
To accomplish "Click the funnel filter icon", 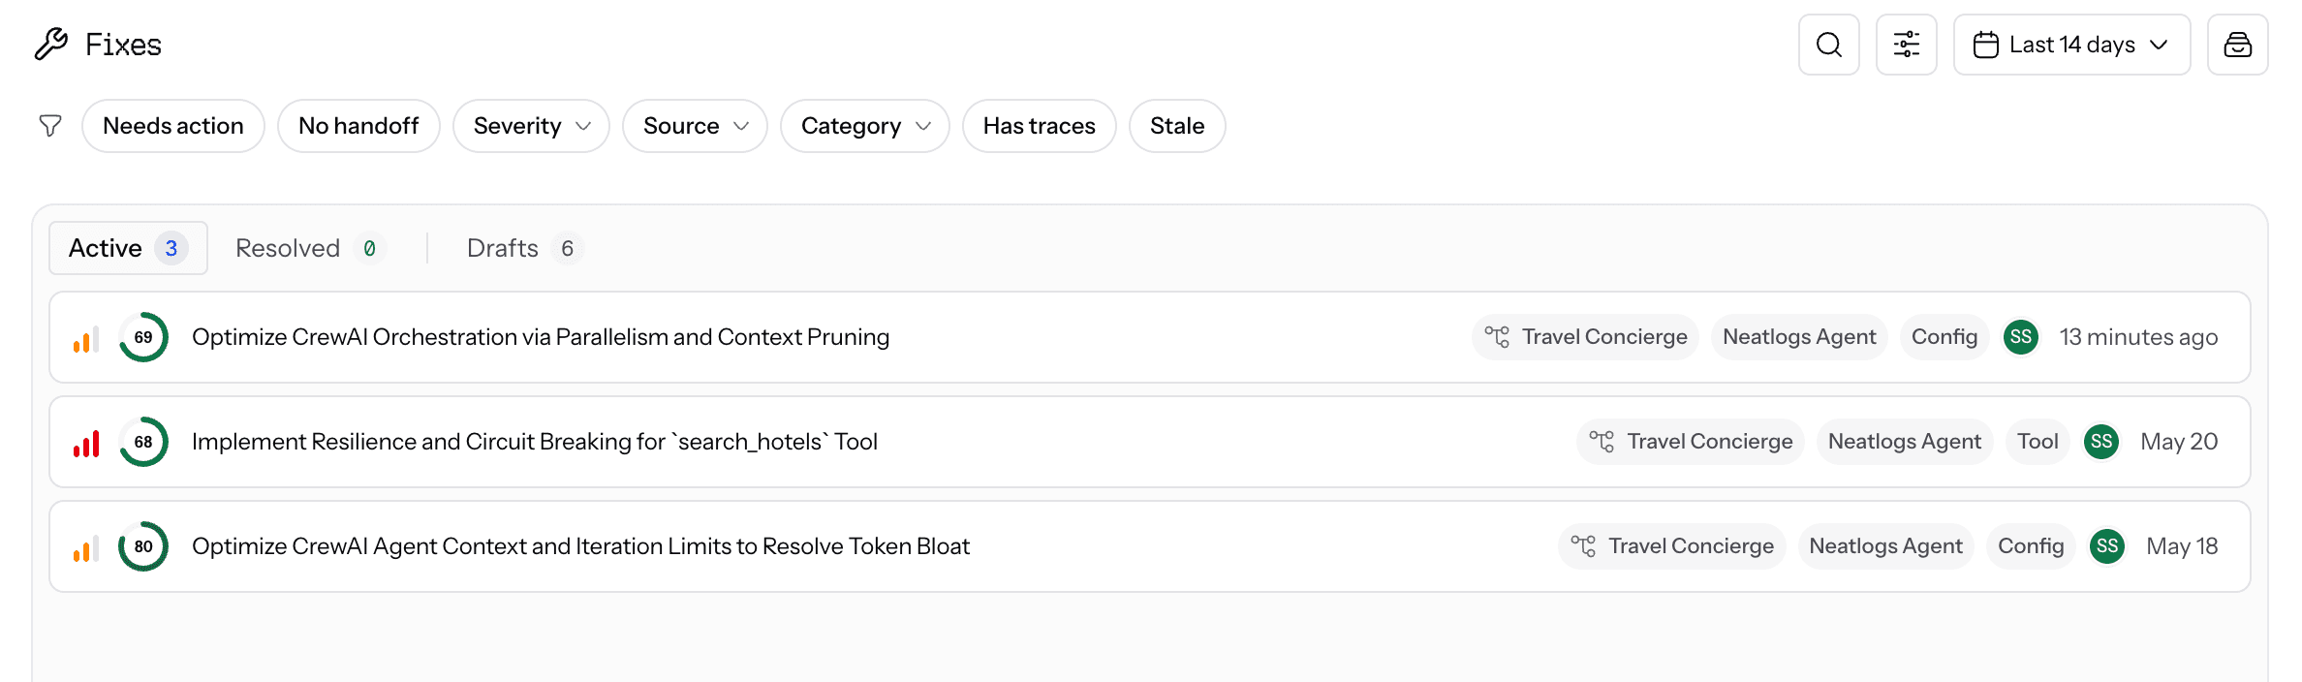I will (50, 126).
